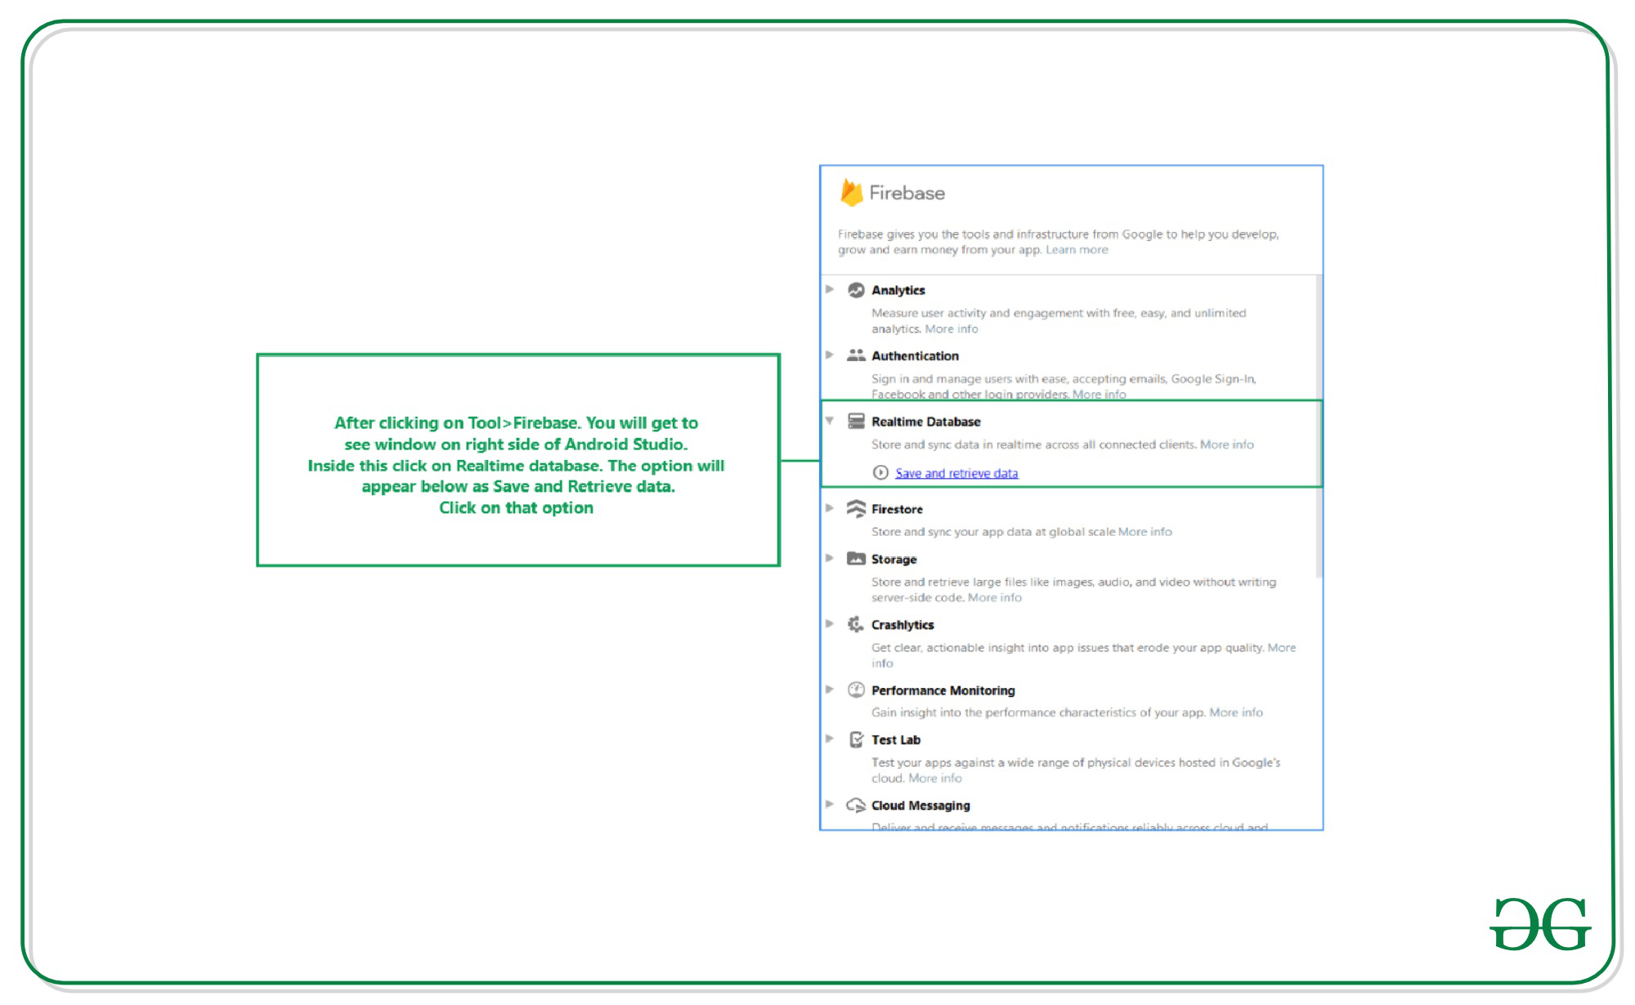Expand the Analytics section arrow

[830, 289]
